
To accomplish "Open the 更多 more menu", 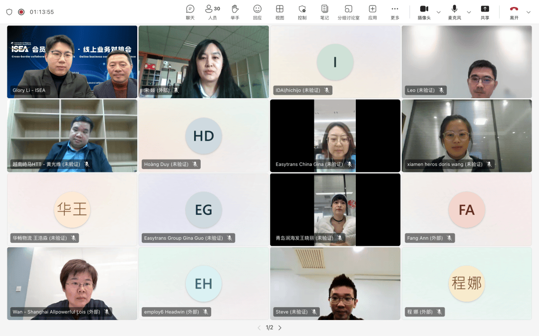I will pyautogui.click(x=395, y=12).
